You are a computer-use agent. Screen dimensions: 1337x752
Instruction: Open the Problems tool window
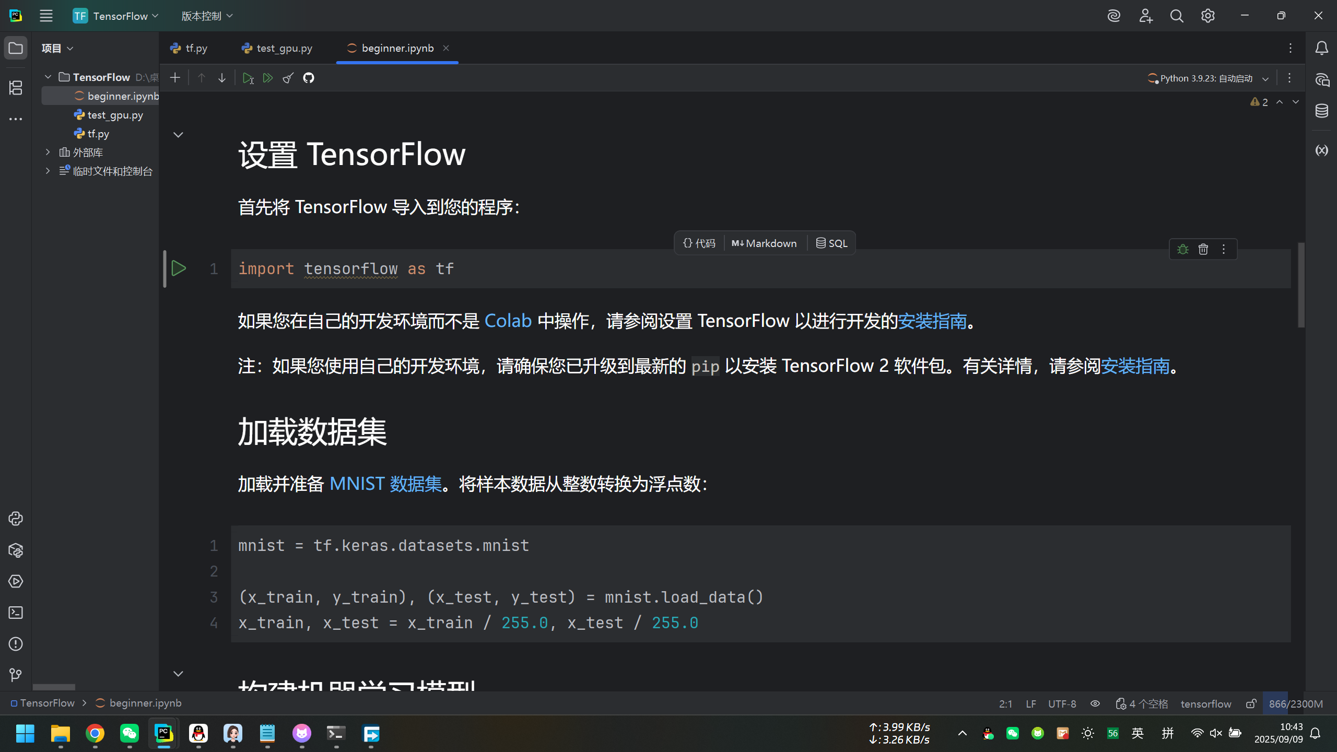[x=16, y=644]
